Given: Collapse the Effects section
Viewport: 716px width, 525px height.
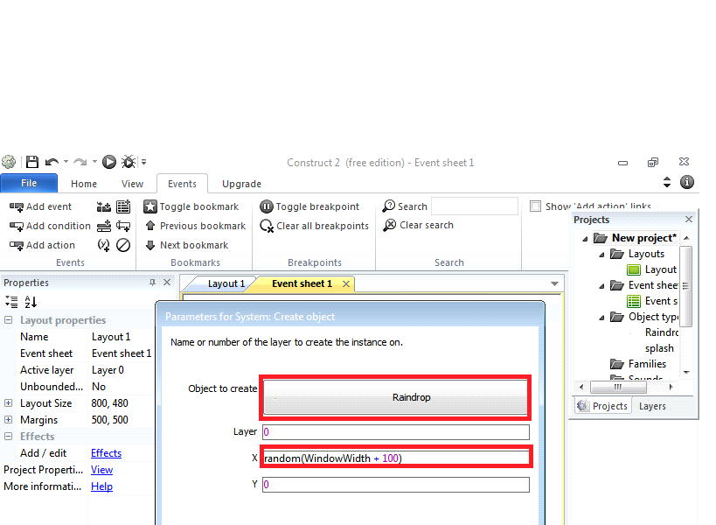Looking at the screenshot, I should point(8,437).
